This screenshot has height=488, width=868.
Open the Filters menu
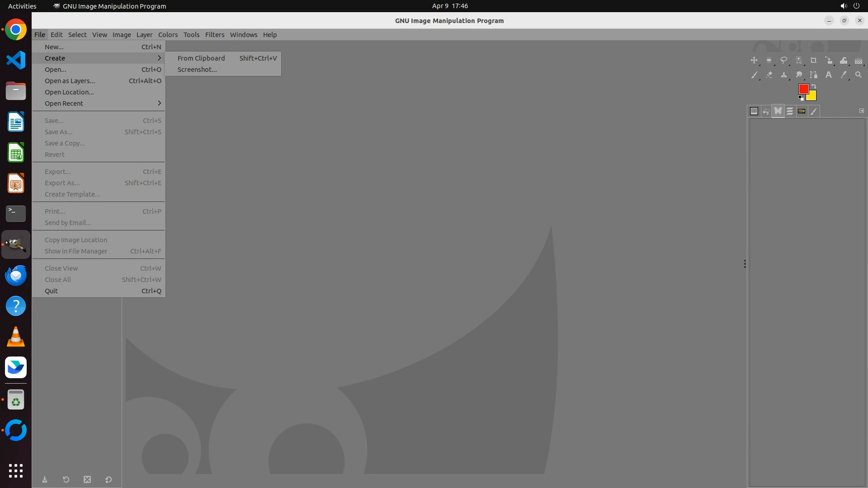pyautogui.click(x=214, y=35)
